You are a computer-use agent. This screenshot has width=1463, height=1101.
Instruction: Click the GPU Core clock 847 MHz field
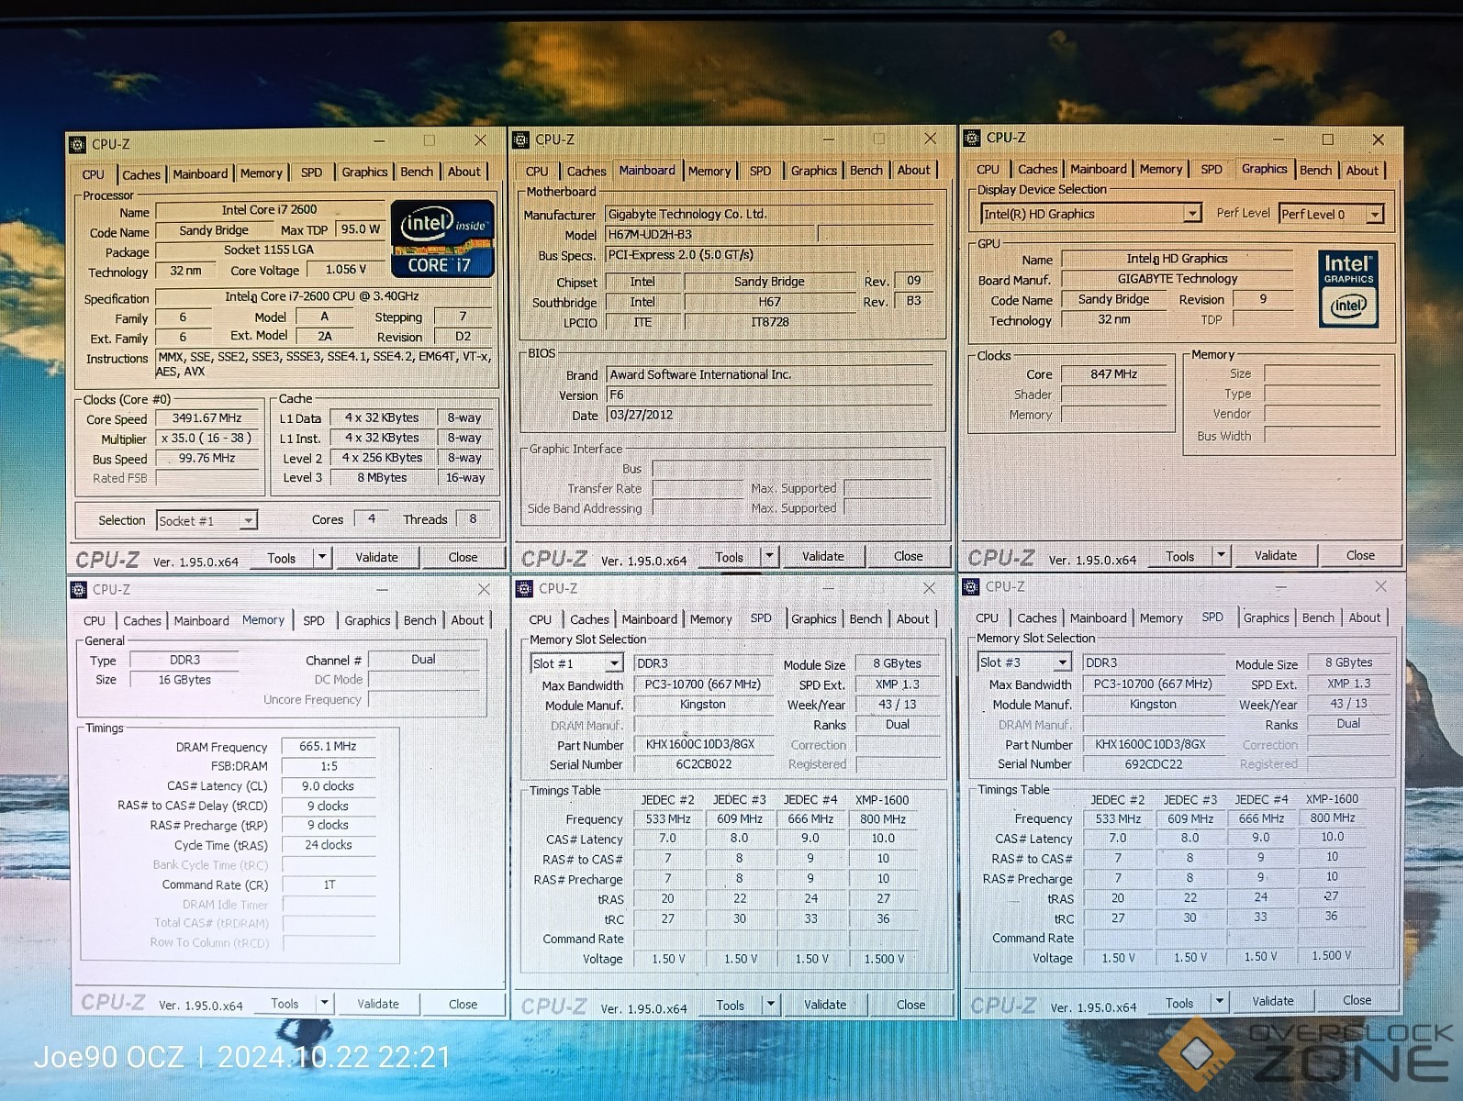pyautogui.click(x=1113, y=374)
